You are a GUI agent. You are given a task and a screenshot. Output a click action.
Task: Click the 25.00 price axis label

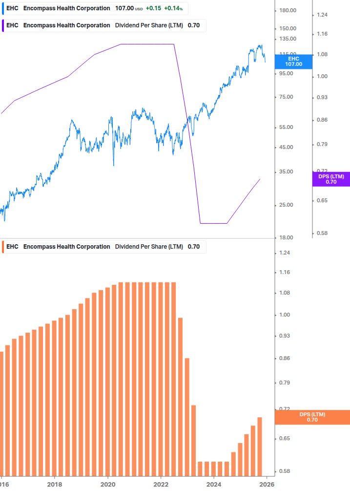tap(286, 205)
